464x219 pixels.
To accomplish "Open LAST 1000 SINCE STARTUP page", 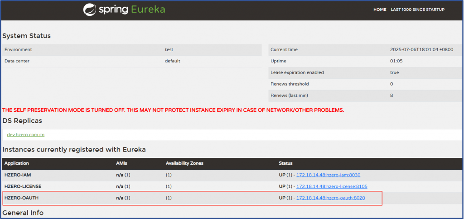I will [x=417, y=10].
